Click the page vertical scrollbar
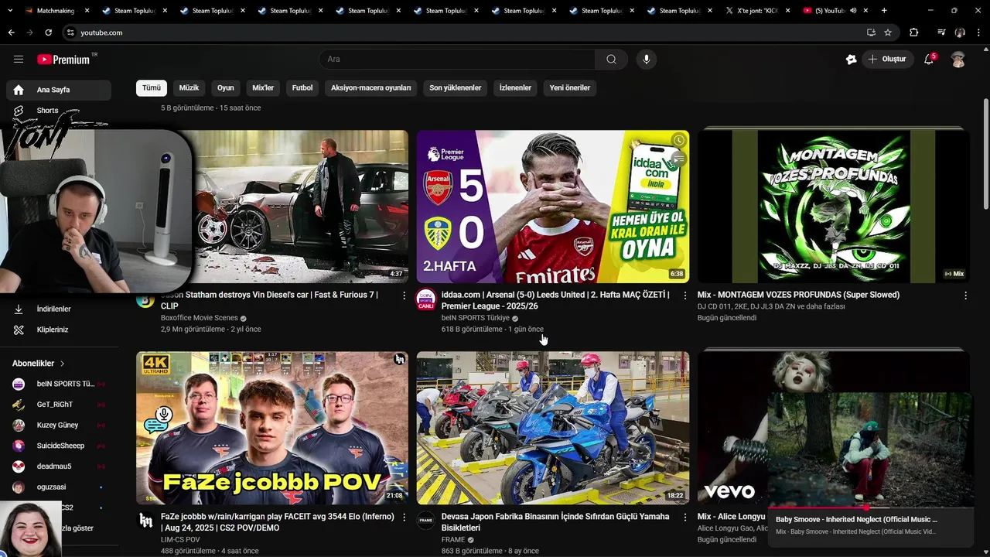Screen dimensions: 990x557 pyautogui.click(x=985, y=155)
